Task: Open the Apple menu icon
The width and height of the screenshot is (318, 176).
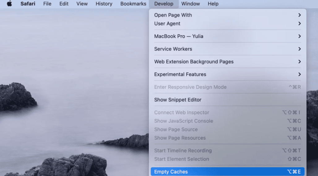Action: 9,4
